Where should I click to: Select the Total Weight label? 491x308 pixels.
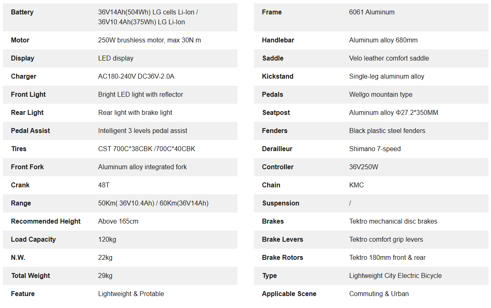click(x=30, y=276)
